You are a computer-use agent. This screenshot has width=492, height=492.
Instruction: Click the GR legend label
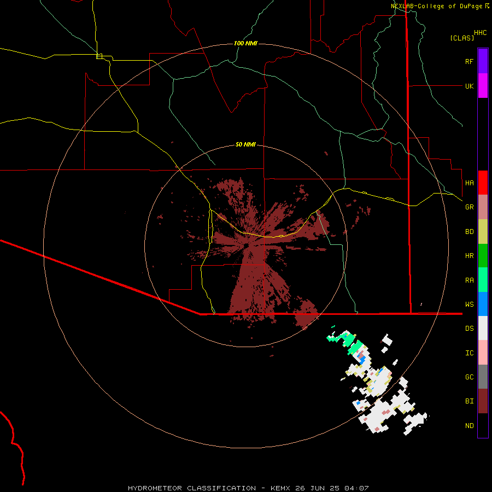point(469,207)
